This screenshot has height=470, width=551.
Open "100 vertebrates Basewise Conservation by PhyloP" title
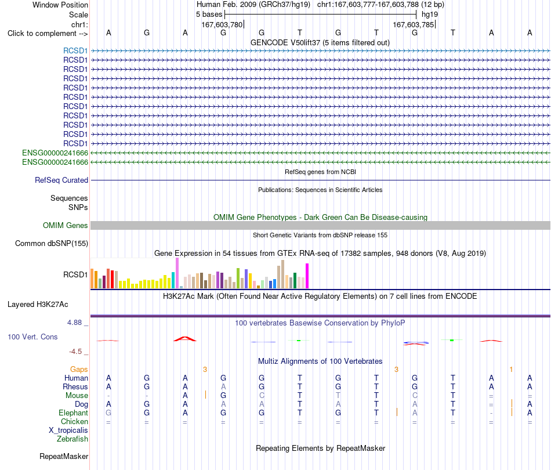click(x=320, y=323)
